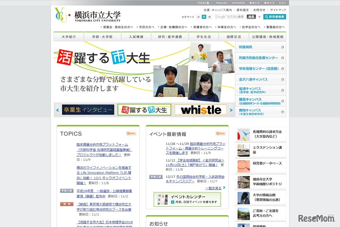Open the 臨床質量分析共用プラットフォーム topic link
Image resolution: width=340 pixels, height=227 pixels.
[x=104, y=150]
